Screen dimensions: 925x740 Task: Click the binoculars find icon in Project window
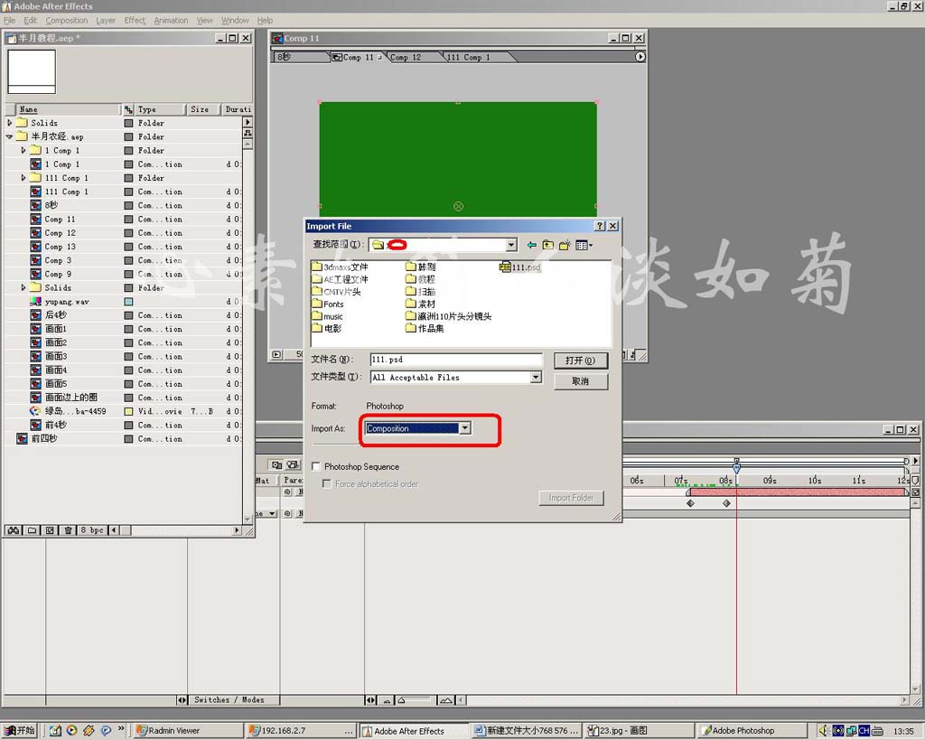tap(14, 529)
